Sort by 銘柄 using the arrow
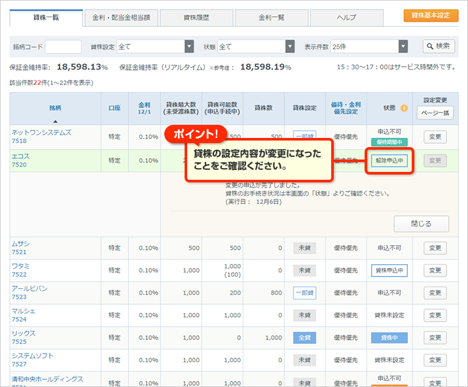The width and height of the screenshot is (468, 387). 55,122
